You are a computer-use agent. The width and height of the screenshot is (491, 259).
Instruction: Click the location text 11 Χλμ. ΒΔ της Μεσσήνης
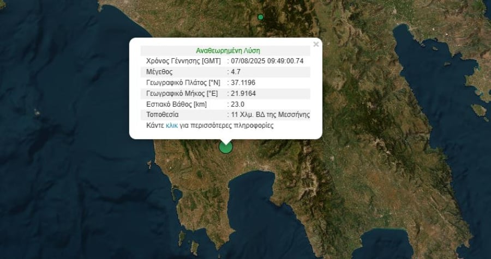click(270, 115)
